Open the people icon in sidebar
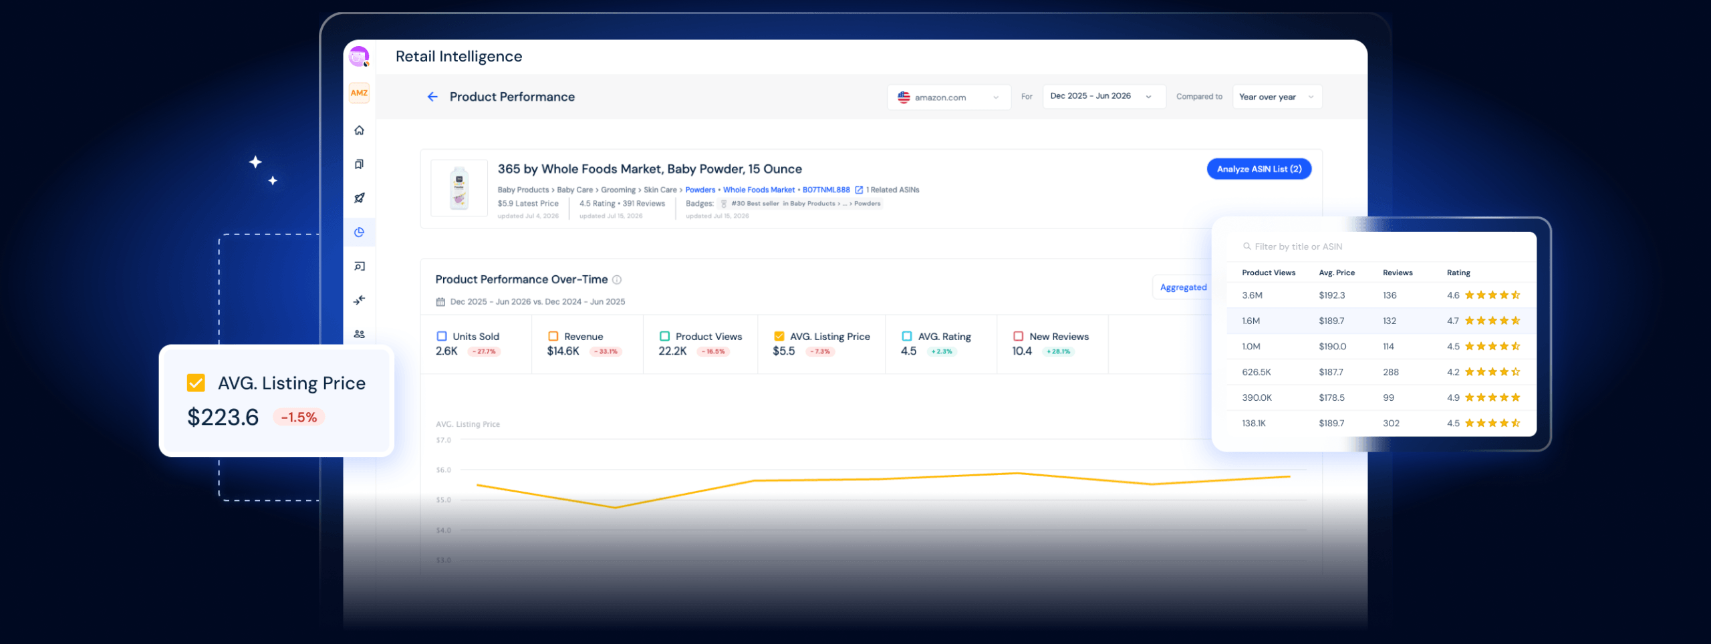This screenshot has width=1711, height=644. pyautogui.click(x=359, y=334)
